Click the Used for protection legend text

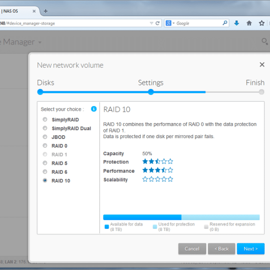pos(176,227)
